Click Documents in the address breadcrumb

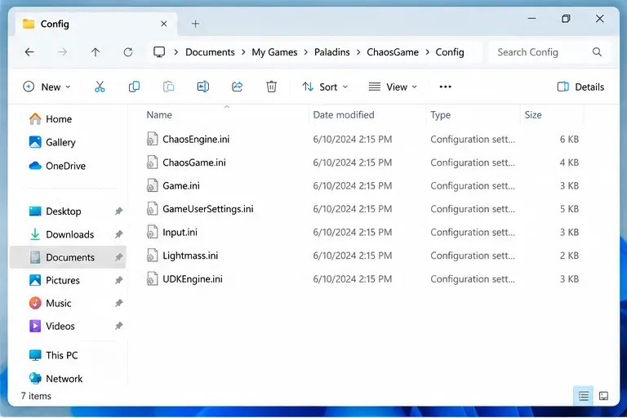[x=210, y=52]
